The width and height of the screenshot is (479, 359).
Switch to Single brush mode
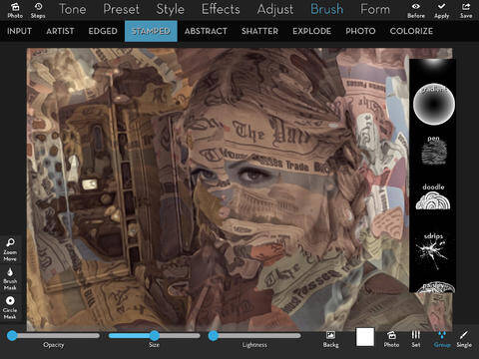tap(464, 339)
